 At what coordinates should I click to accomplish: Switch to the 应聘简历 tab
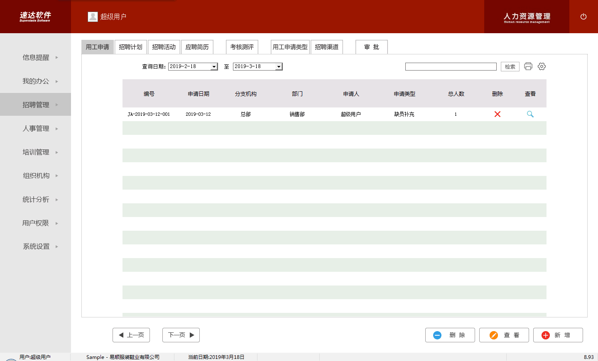197,47
